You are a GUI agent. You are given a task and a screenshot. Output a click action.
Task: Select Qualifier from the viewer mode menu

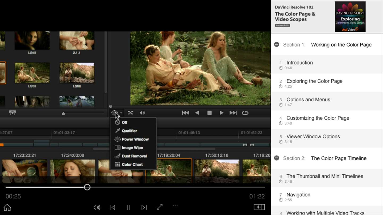(129, 131)
